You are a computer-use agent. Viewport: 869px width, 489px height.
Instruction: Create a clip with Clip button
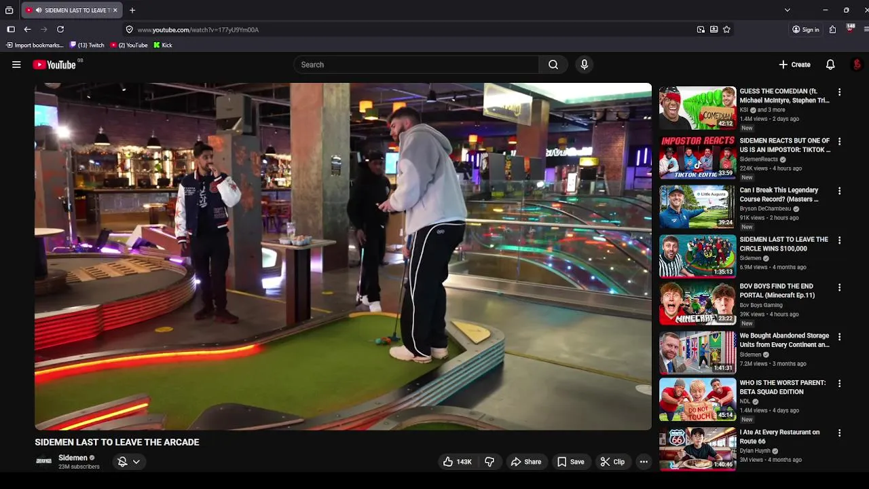click(612, 462)
